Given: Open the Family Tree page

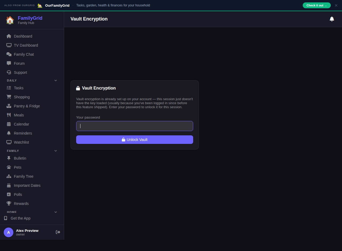Looking at the screenshot, I should tap(32, 176).
